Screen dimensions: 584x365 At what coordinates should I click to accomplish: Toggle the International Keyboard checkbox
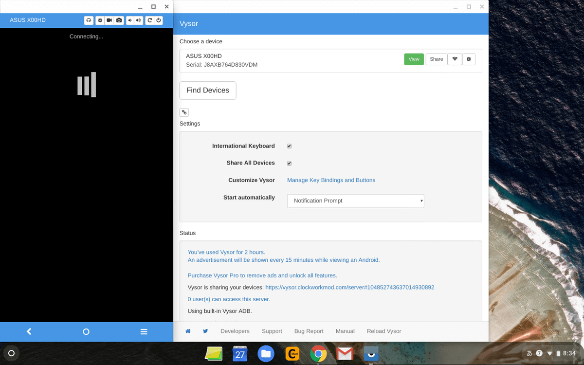point(289,146)
